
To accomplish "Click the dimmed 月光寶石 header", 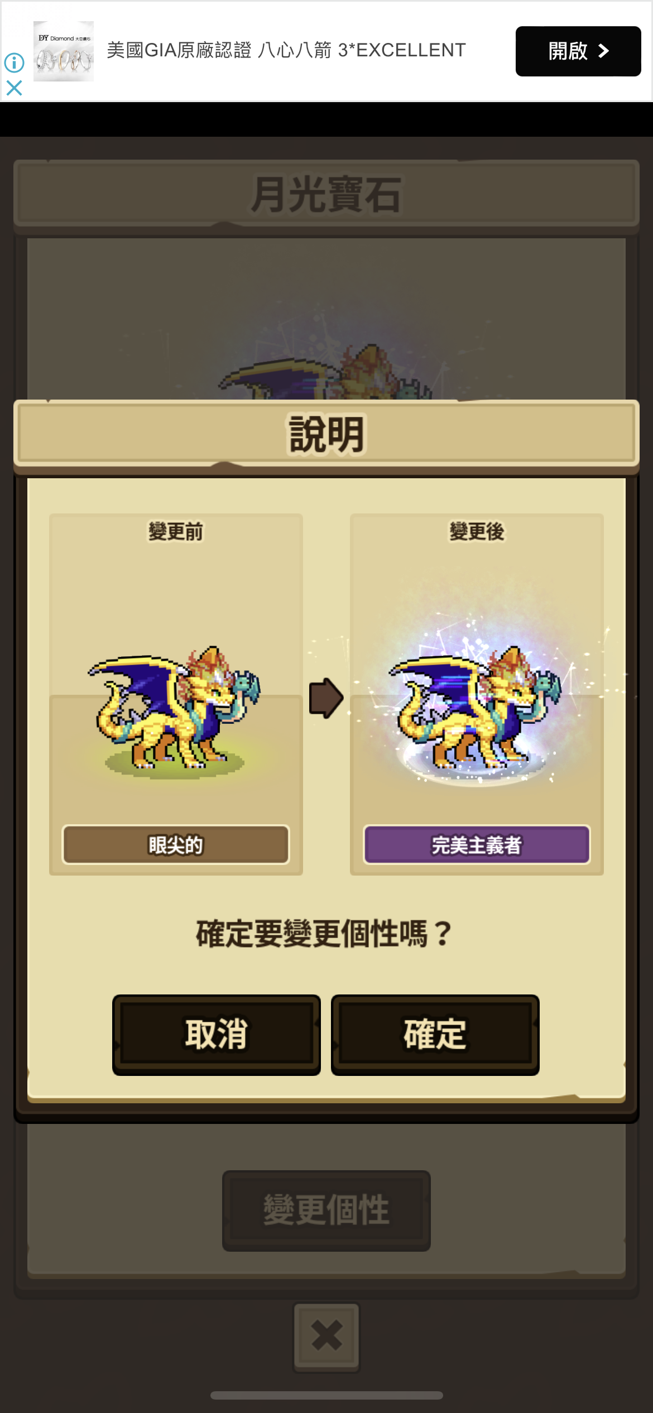I will (326, 194).
